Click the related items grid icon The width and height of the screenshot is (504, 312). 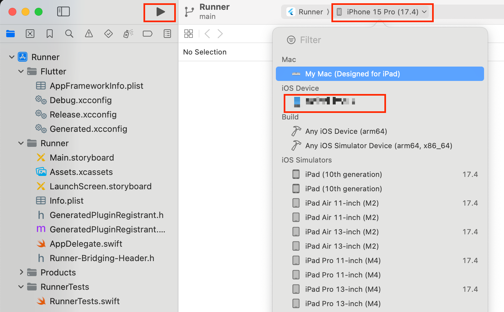tap(189, 34)
